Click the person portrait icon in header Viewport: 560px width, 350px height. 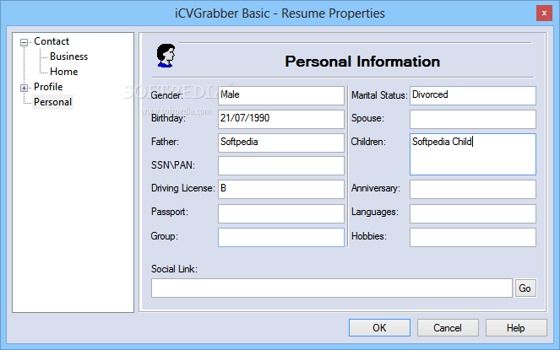pos(166,56)
